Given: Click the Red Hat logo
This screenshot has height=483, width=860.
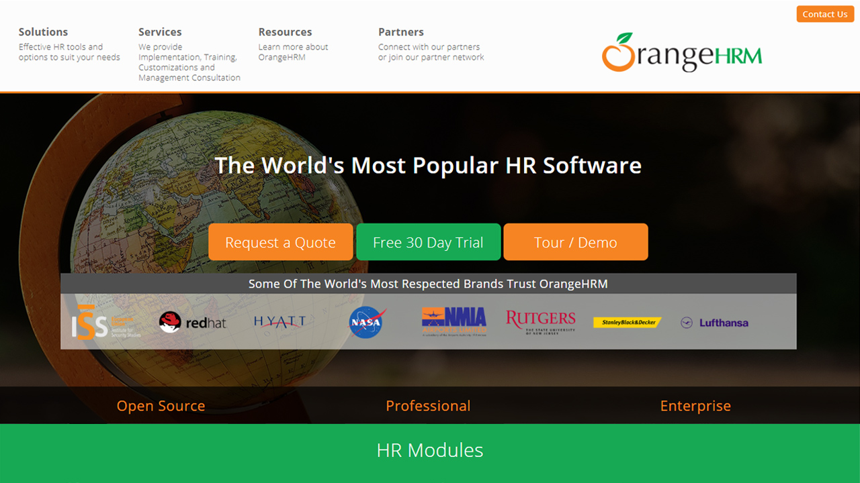Looking at the screenshot, I should point(193,322).
